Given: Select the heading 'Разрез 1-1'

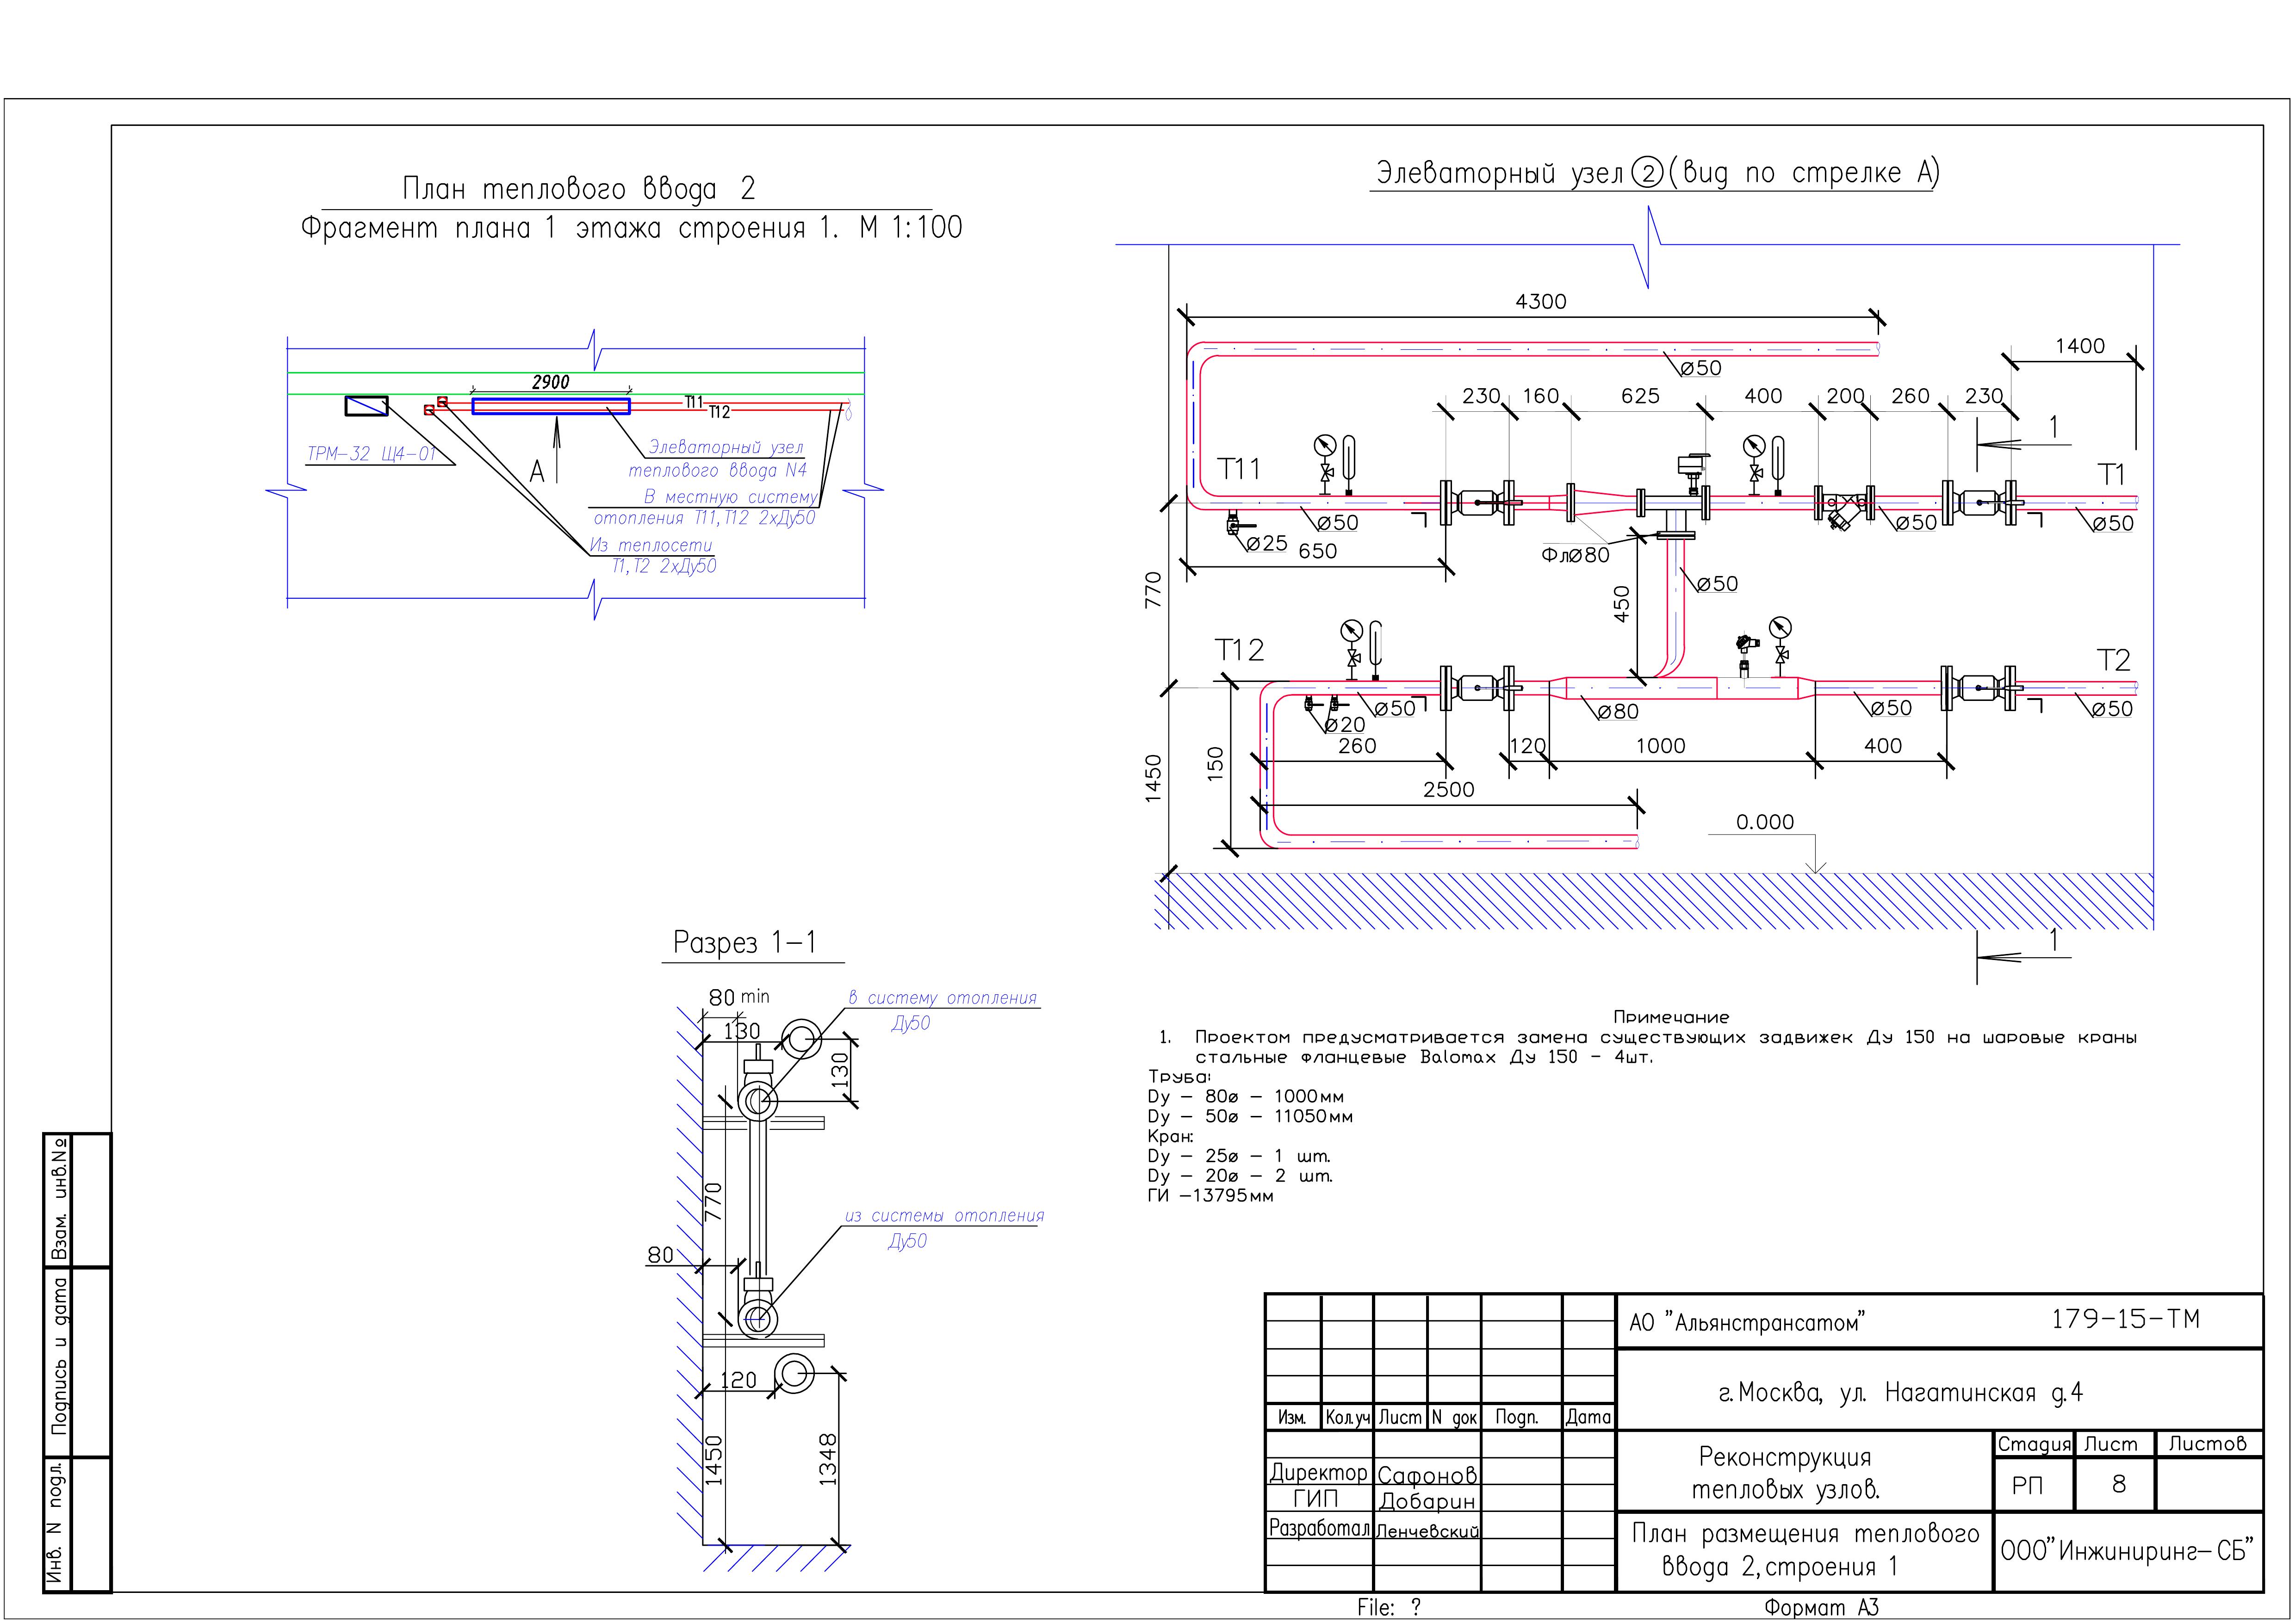Looking at the screenshot, I should pyautogui.click(x=745, y=942).
